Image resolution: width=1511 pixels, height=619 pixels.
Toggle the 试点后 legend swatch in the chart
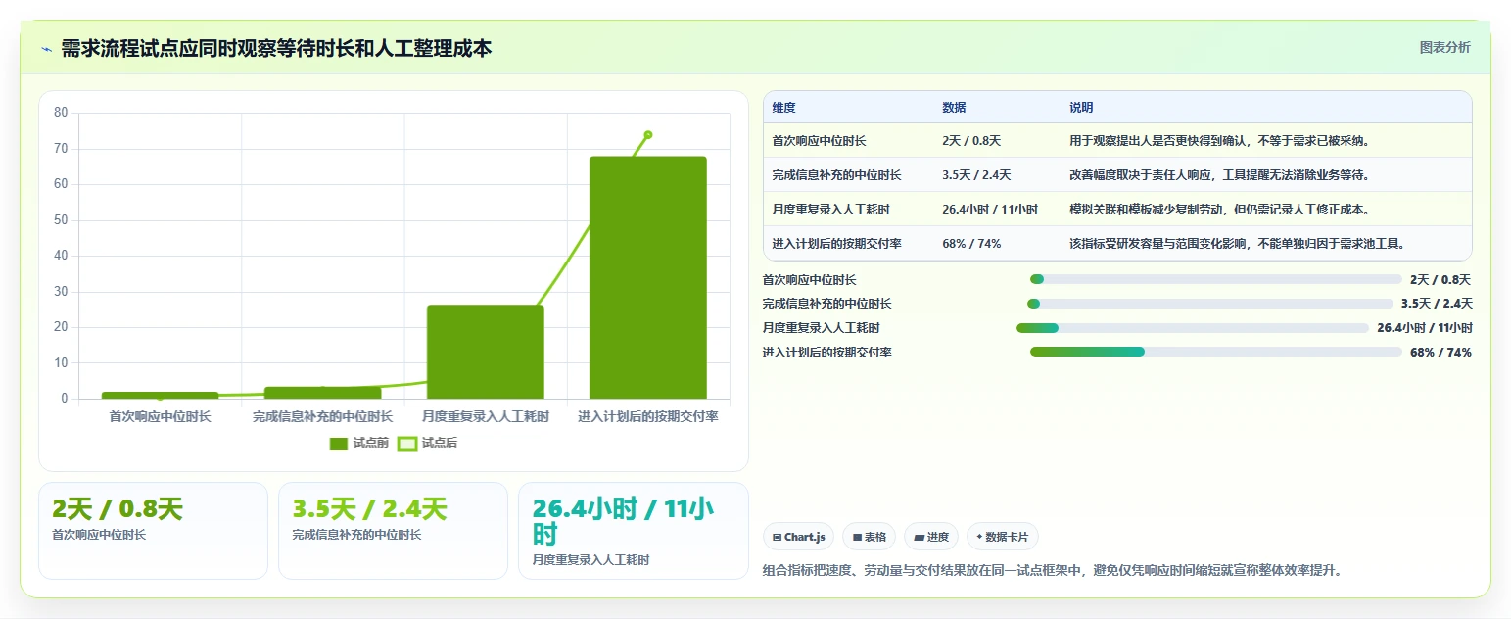tap(406, 443)
